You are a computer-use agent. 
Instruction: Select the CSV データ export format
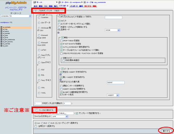[x=39, y=23]
